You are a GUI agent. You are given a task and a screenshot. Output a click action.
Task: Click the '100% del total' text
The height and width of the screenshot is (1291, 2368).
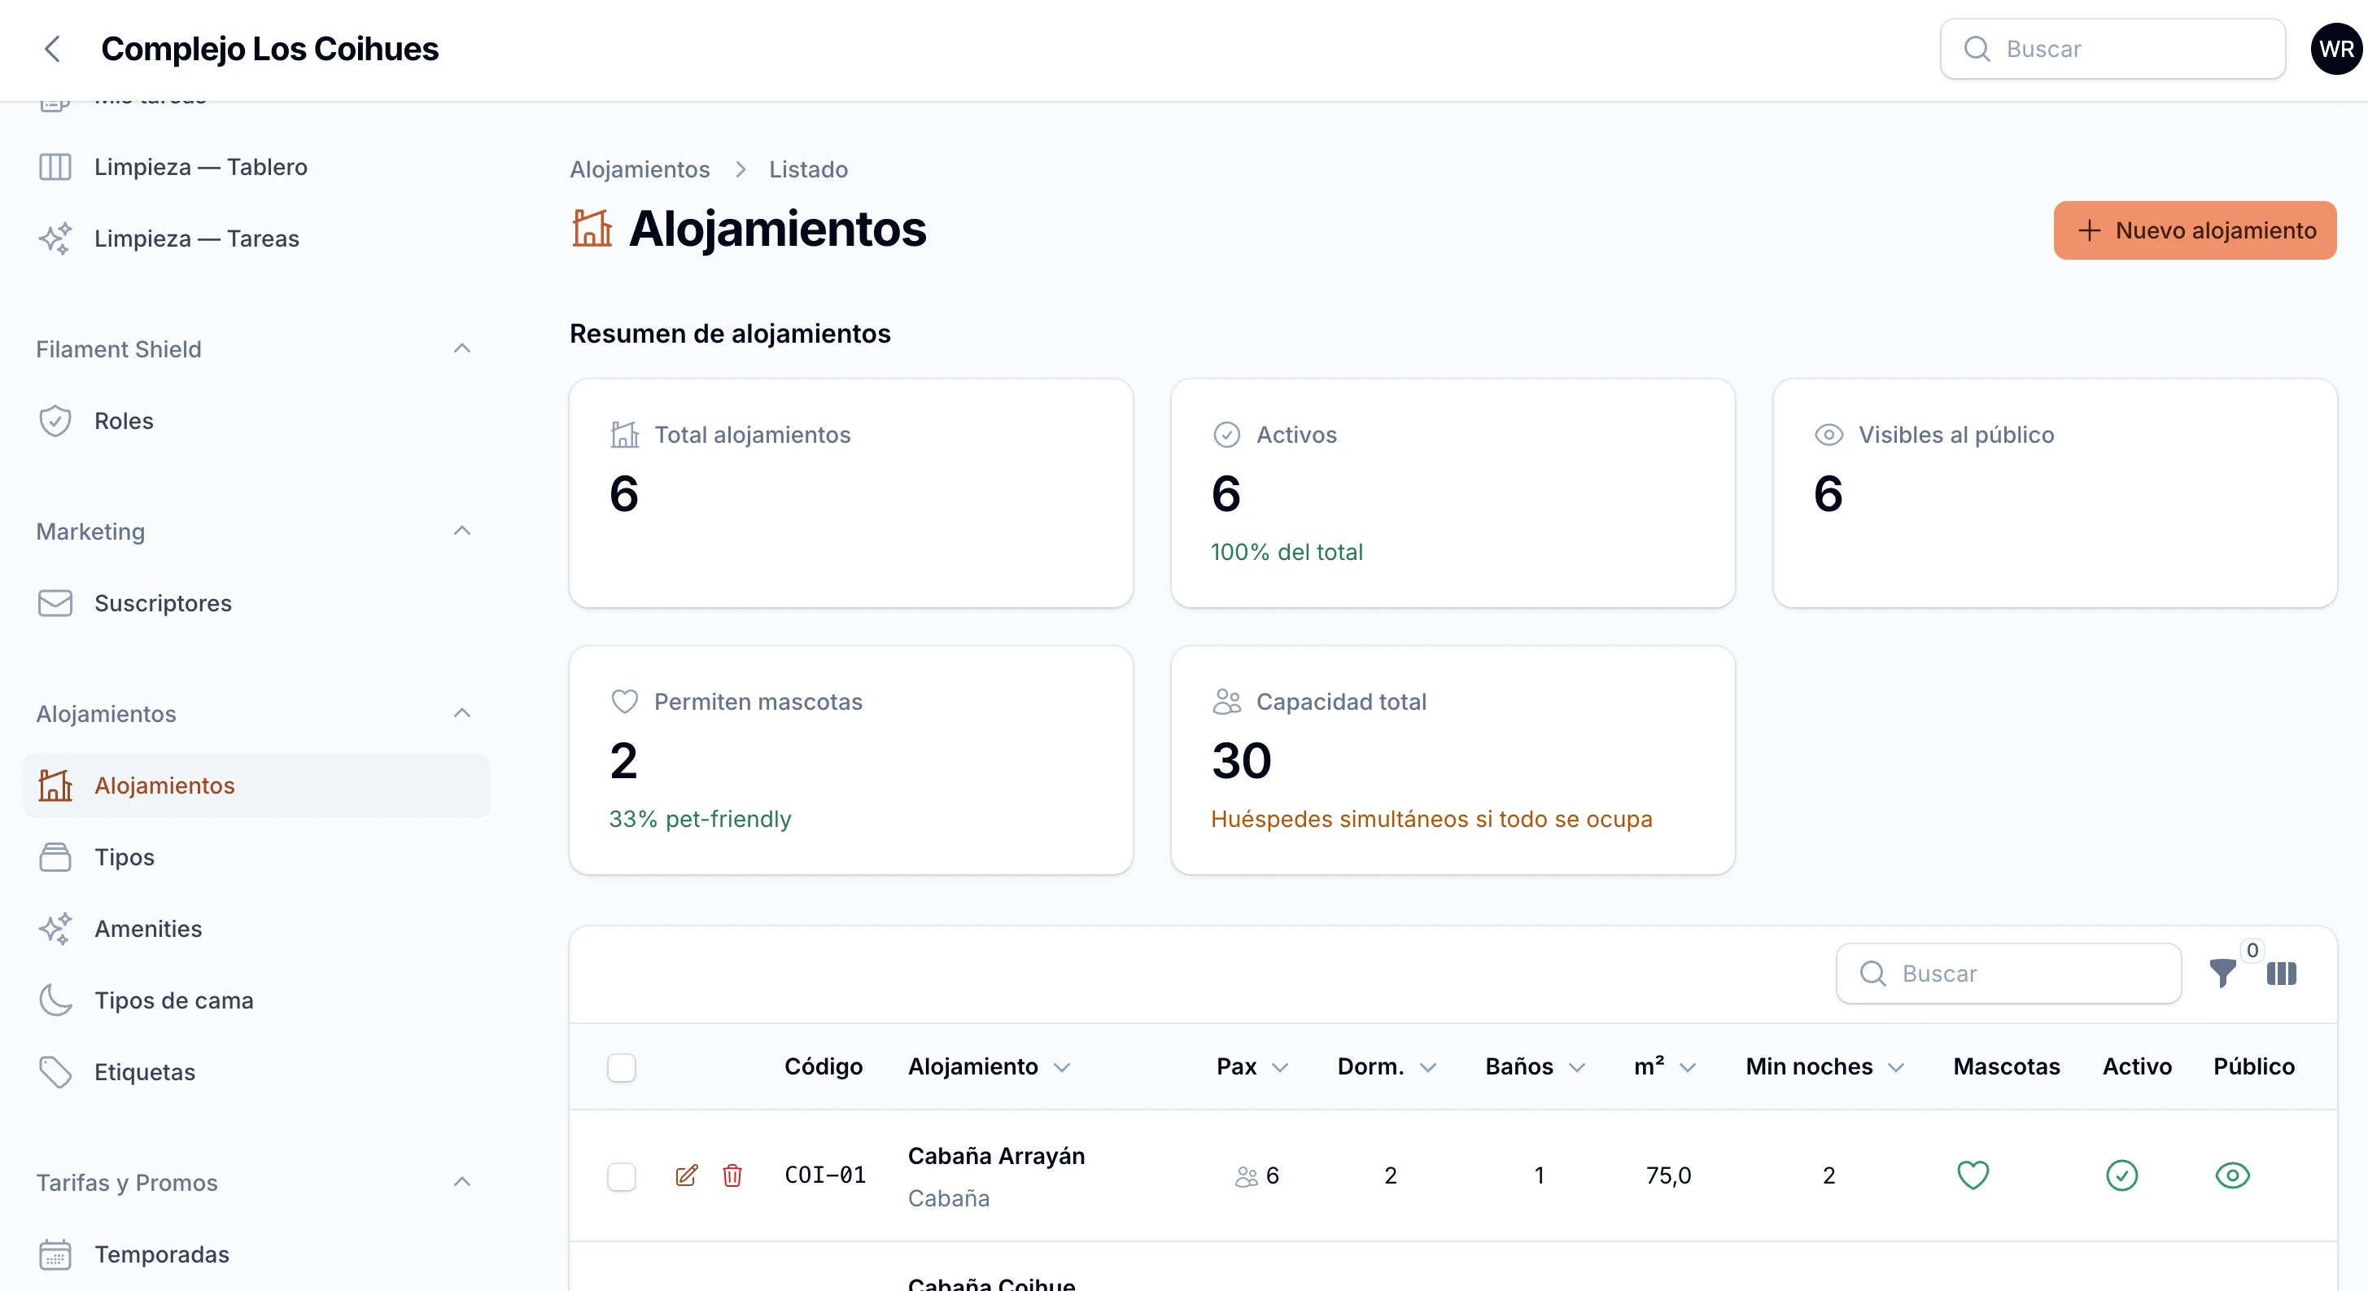(1286, 552)
